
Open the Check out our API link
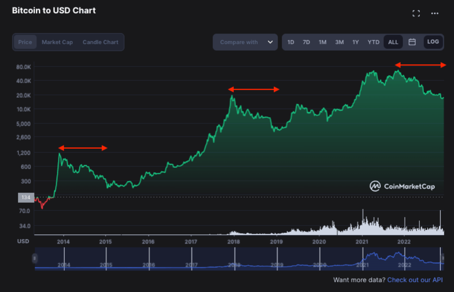pos(415,280)
